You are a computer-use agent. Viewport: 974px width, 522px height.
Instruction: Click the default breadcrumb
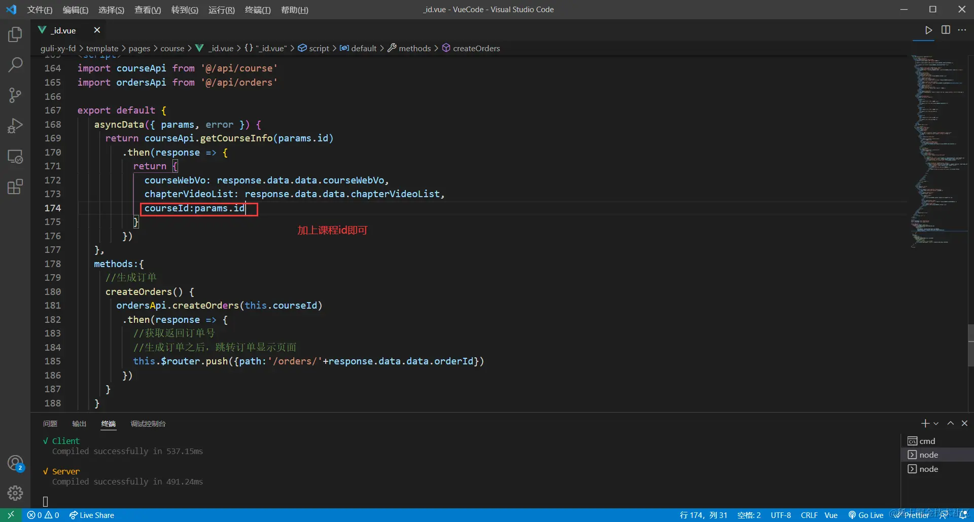pyautogui.click(x=358, y=48)
